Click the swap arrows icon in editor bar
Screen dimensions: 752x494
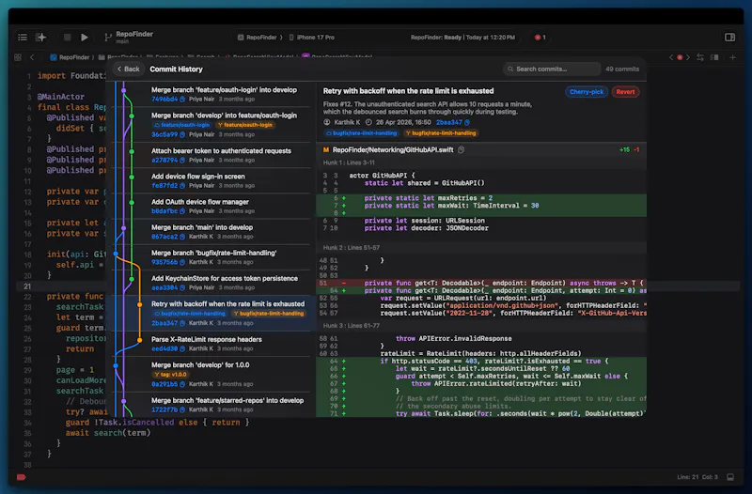pos(700,57)
